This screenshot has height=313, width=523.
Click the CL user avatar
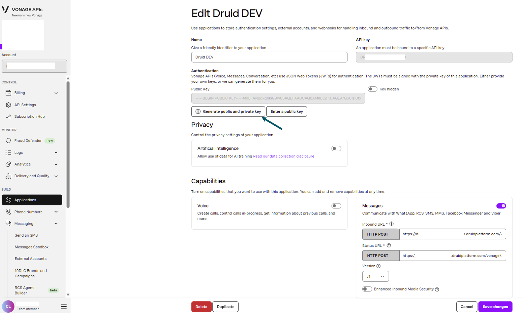pyautogui.click(x=8, y=307)
